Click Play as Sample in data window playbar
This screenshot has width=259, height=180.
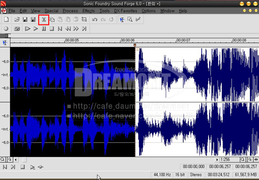41,167
